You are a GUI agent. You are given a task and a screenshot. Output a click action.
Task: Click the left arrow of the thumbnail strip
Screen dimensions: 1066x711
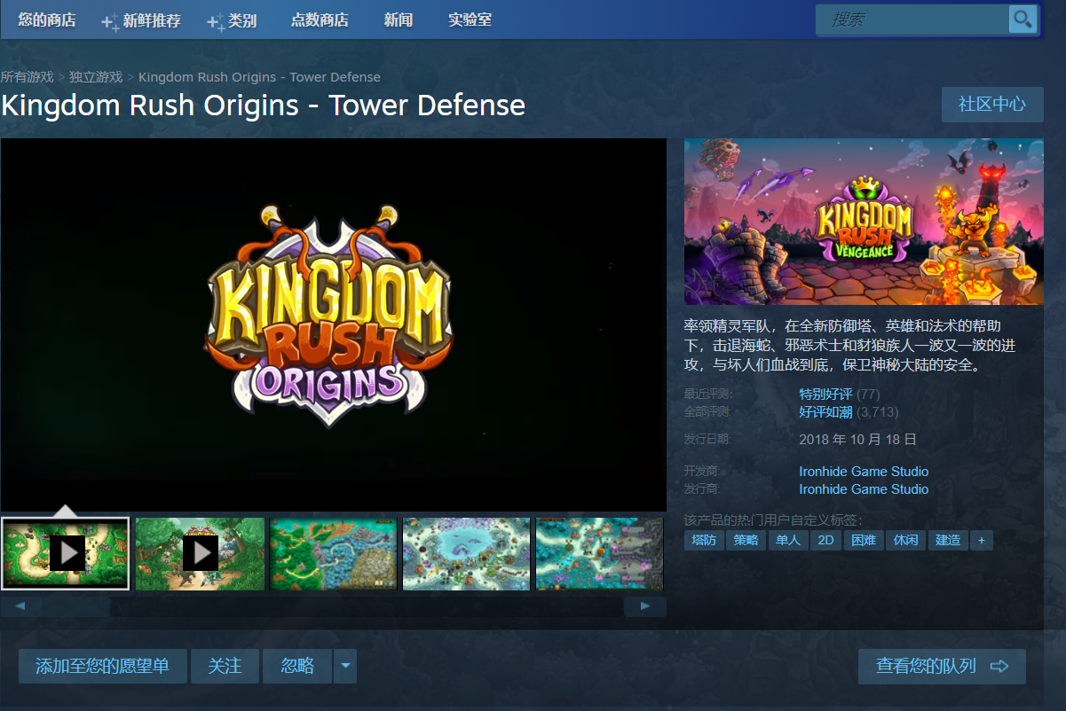tap(21, 606)
